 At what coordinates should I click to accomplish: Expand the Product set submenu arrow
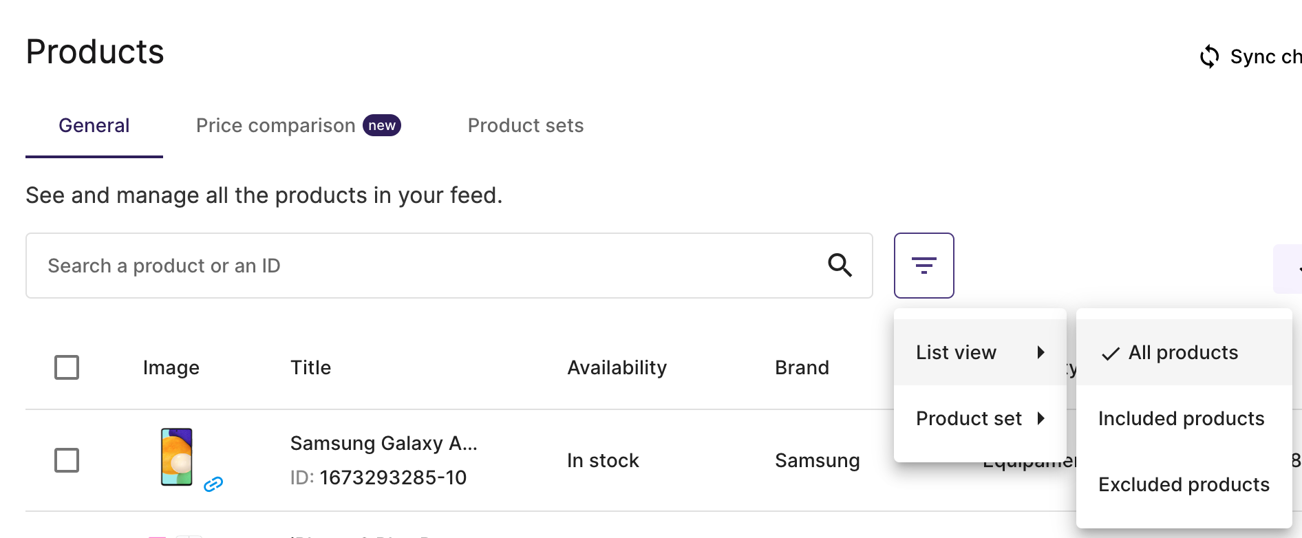1041,418
